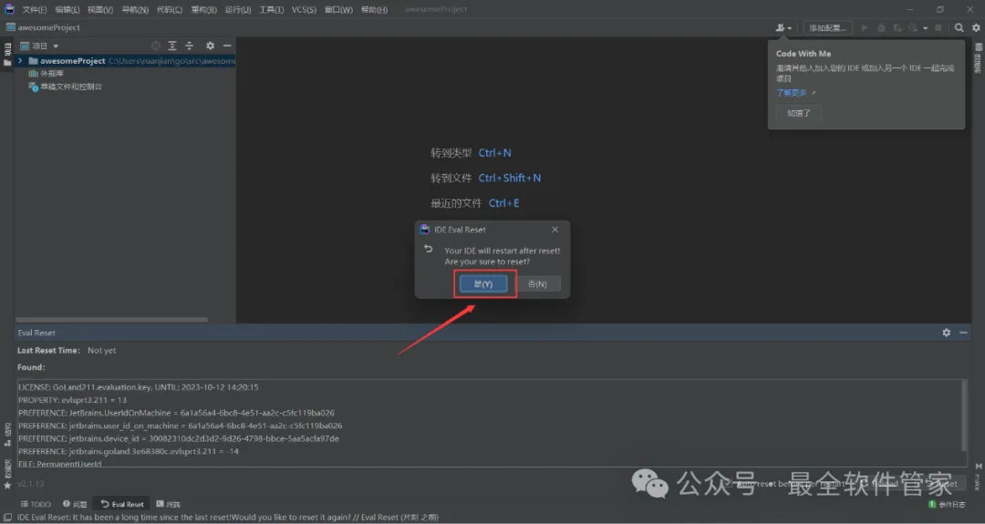Click the Run with Coverage icon
The width and height of the screenshot is (985, 524).
[897, 27]
